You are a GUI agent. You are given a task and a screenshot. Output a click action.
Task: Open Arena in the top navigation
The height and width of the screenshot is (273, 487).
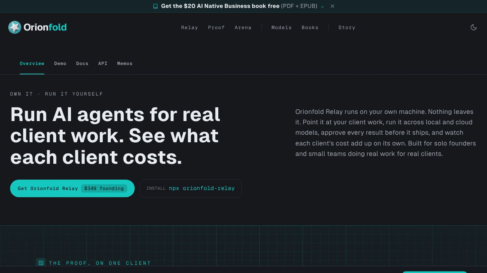pyautogui.click(x=243, y=27)
